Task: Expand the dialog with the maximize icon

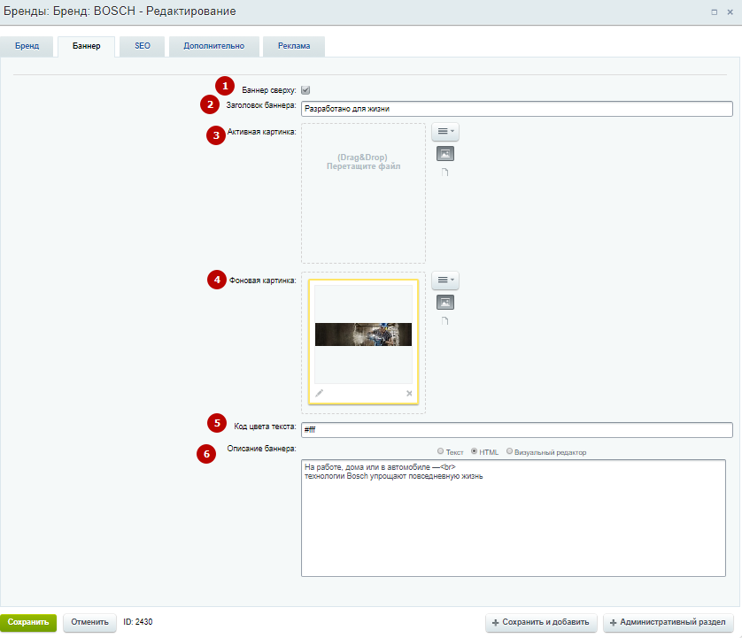Action: point(714,12)
